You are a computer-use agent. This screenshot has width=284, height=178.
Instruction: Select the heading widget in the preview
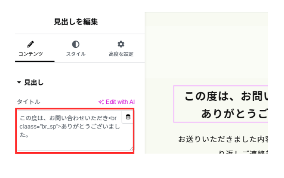[x=221, y=104]
